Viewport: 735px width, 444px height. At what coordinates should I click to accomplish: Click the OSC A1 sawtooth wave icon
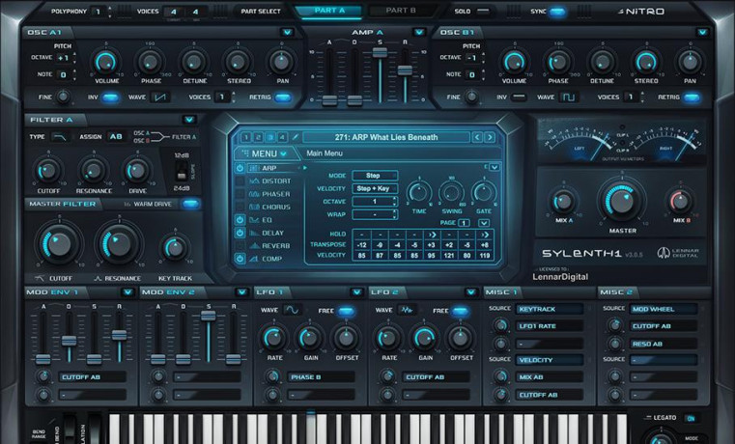[160, 97]
